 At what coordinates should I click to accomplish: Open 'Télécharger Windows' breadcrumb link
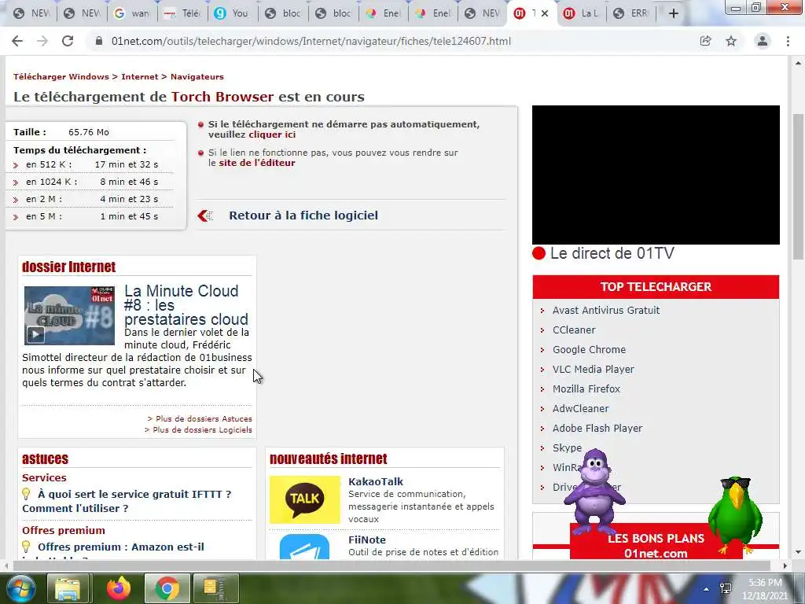[61, 76]
